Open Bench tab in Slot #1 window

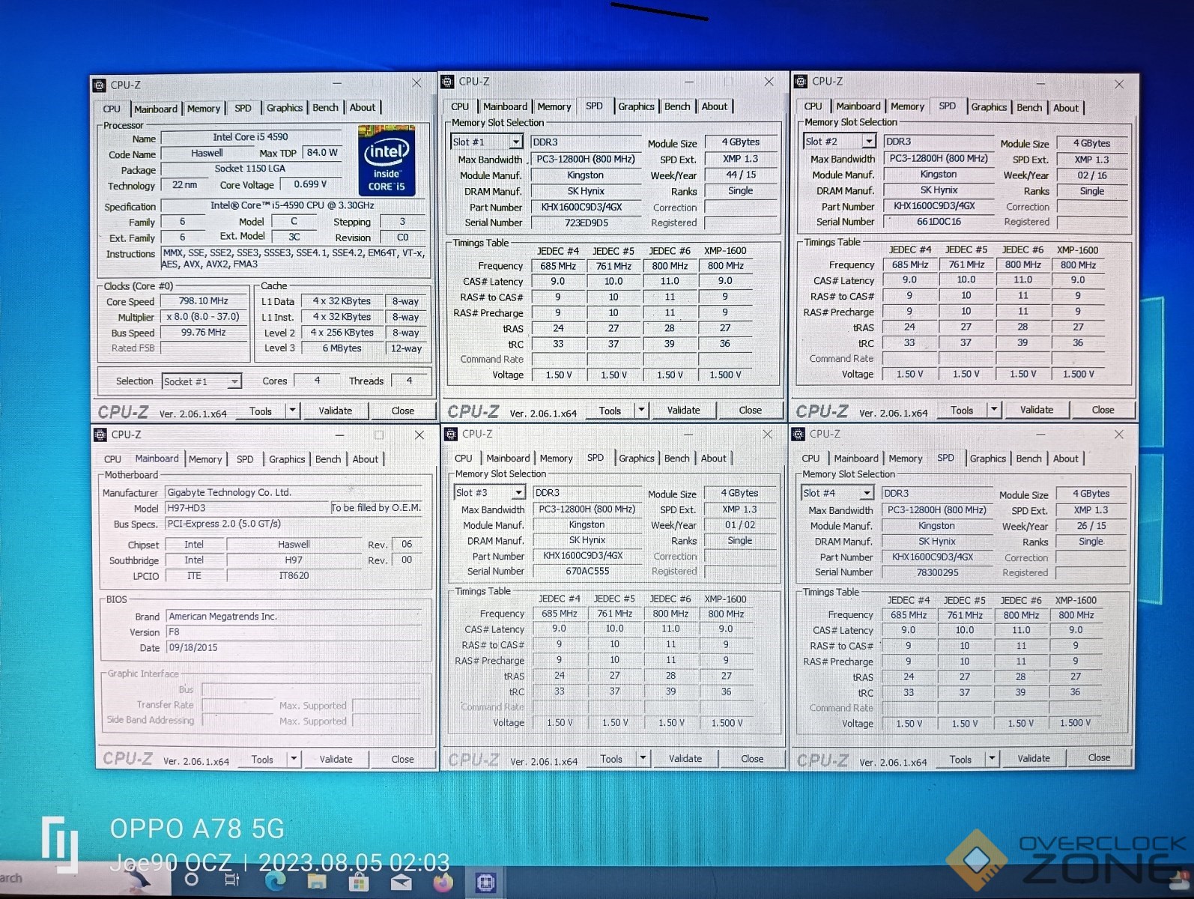677,106
